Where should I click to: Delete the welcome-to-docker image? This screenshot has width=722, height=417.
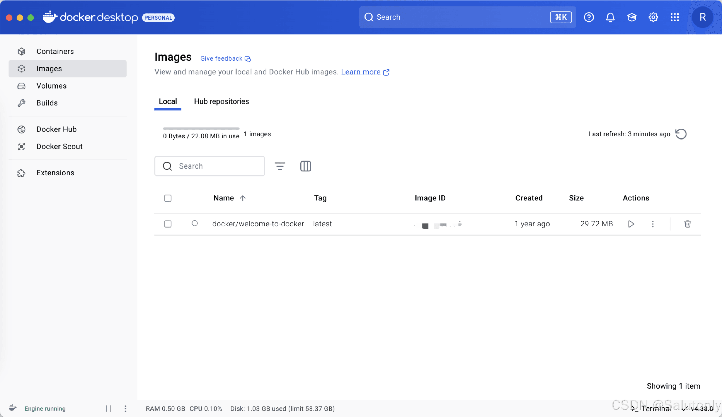(x=687, y=224)
